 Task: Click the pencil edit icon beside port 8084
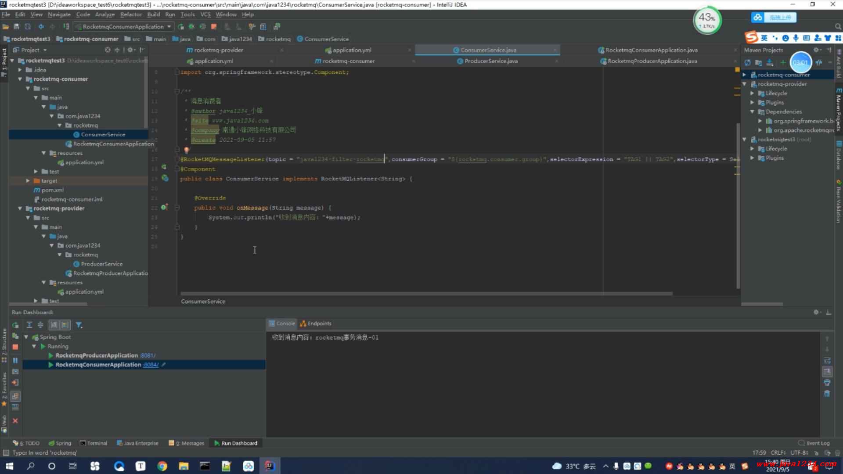coord(163,365)
